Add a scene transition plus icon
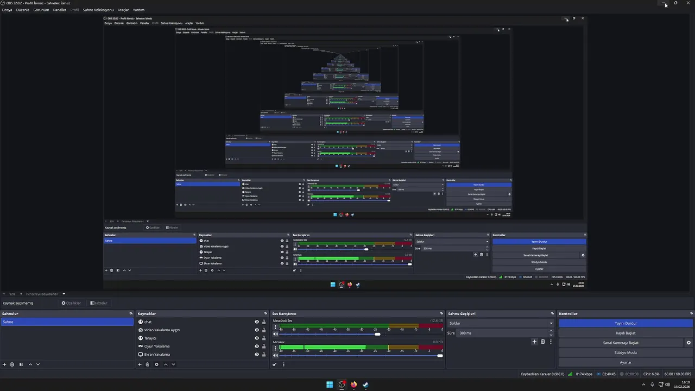Viewport: 695px width, 391px height. (534, 342)
